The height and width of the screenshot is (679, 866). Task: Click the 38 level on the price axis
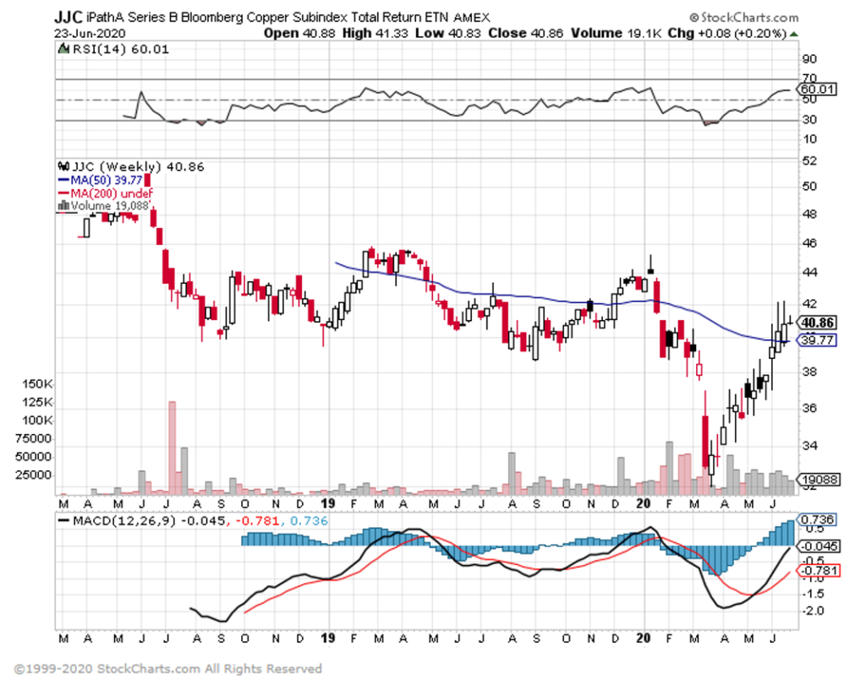[x=809, y=372]
